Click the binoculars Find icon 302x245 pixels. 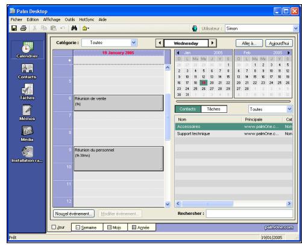(74, 28)
